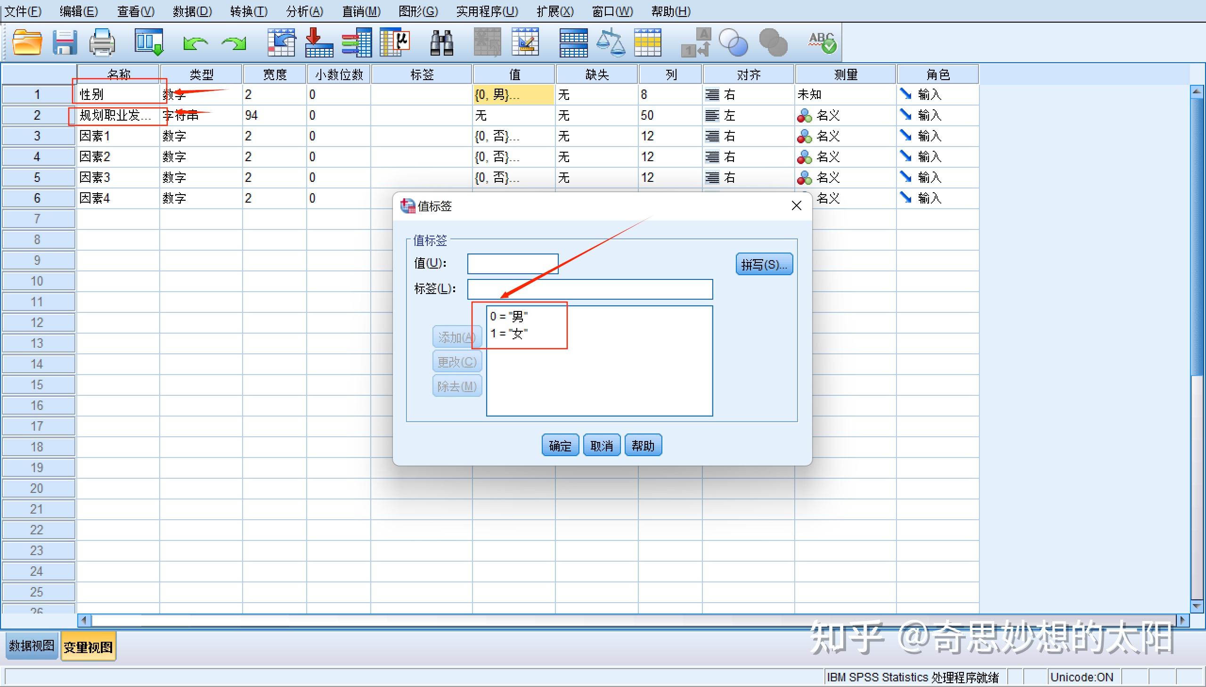The width and height of the screenshot is (1206, 687).
Task: Click the 拼写(S)... button
Action: (764, 264)
